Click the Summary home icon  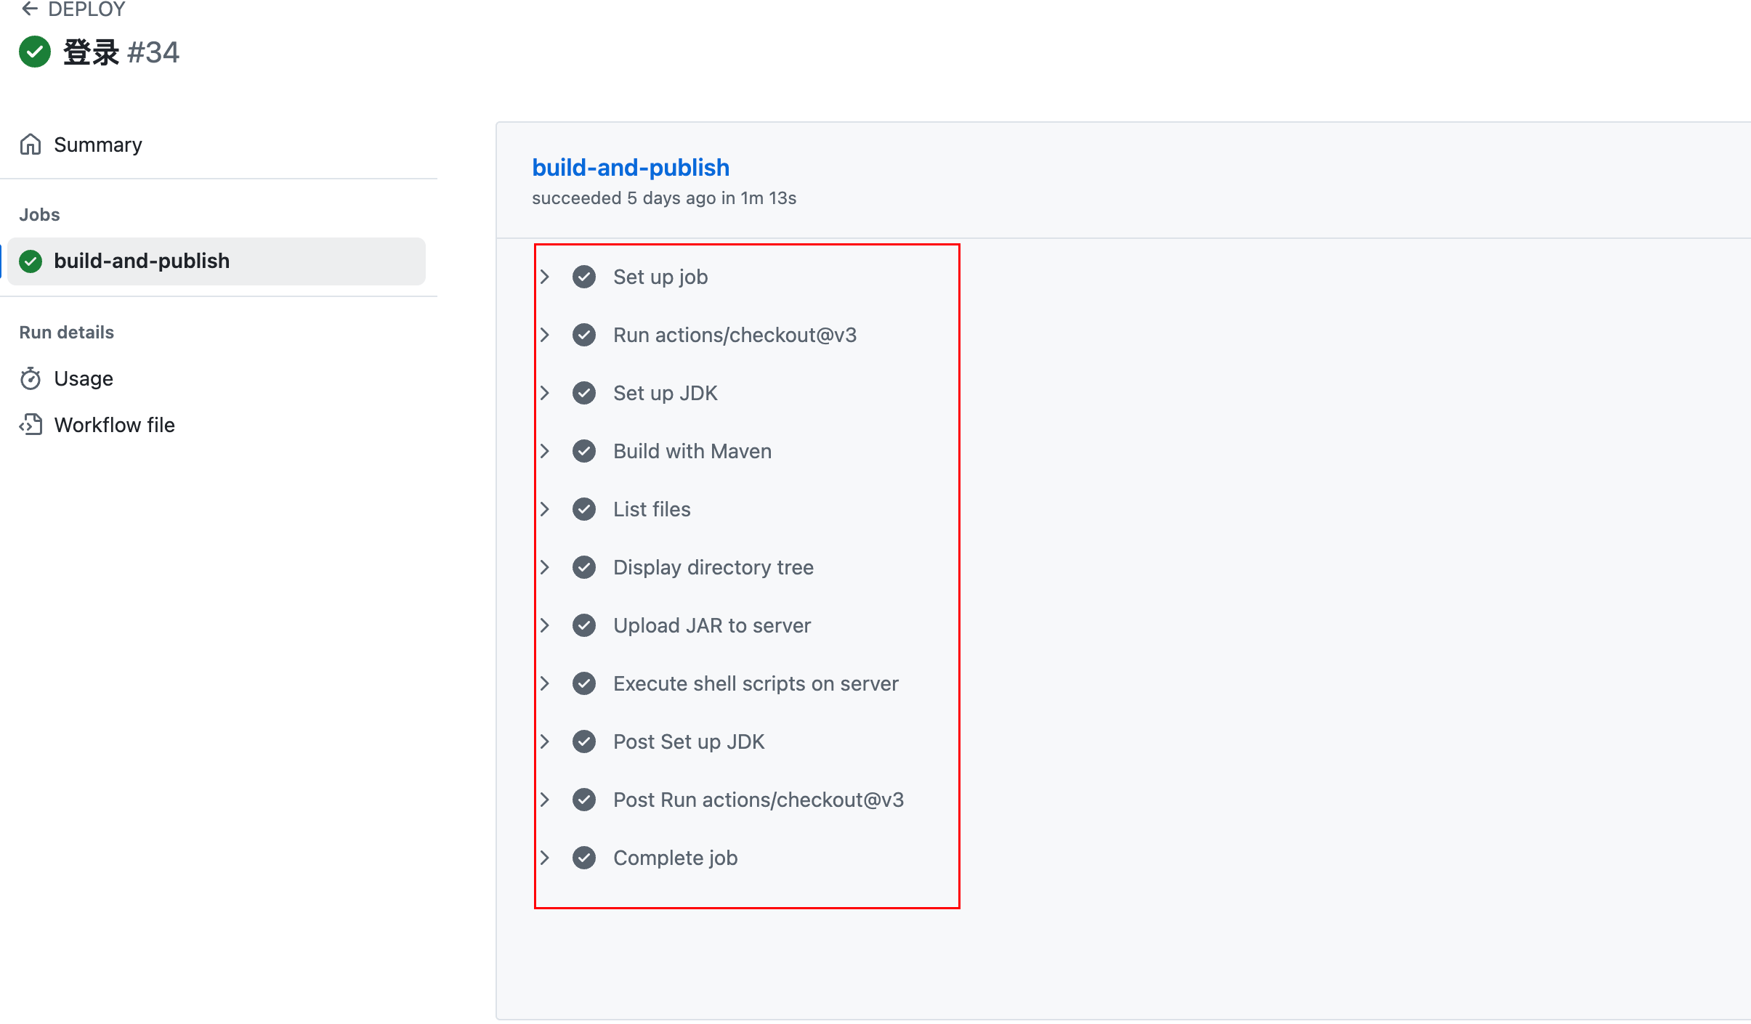[31, 145]
